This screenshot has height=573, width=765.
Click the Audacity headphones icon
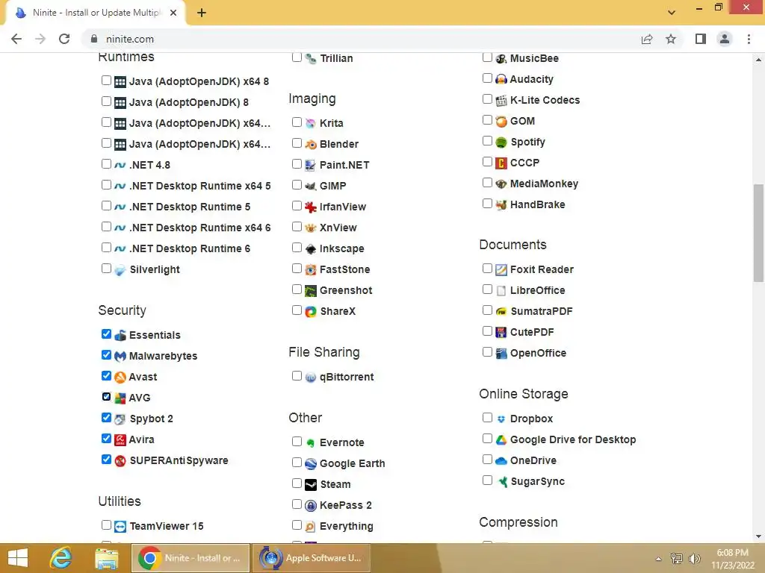[501, 79]
